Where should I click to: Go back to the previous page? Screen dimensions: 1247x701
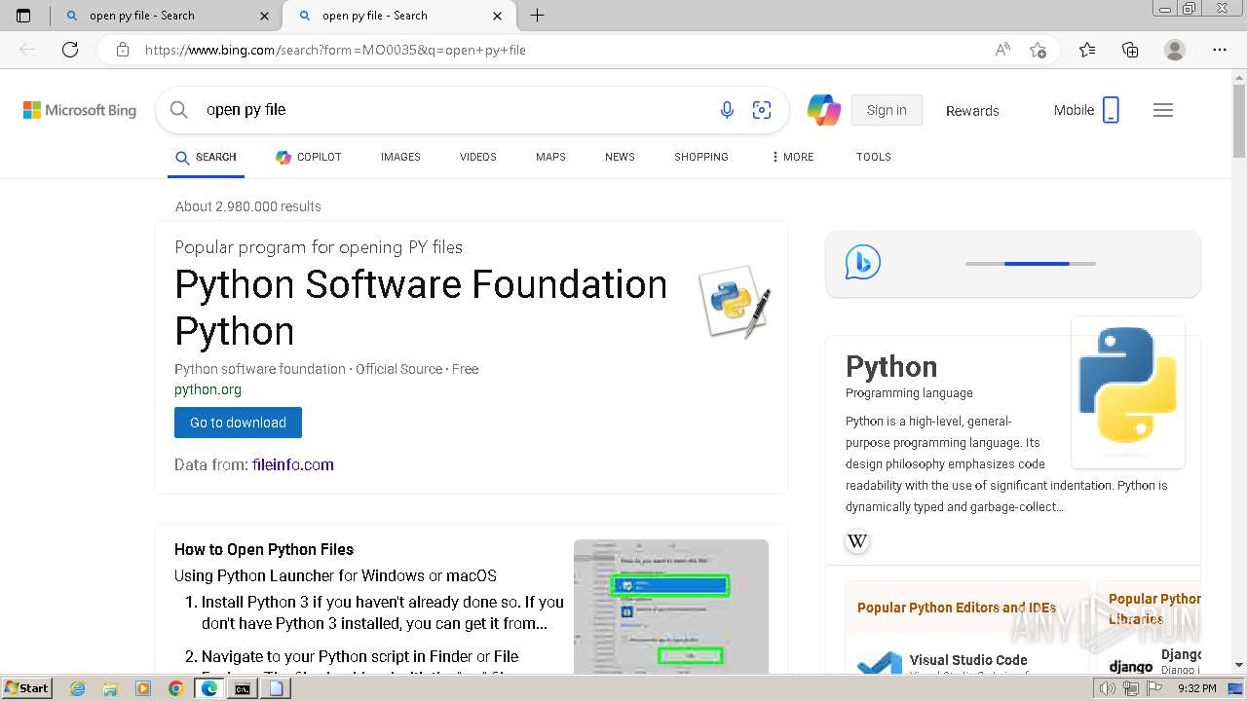(27, 50)
